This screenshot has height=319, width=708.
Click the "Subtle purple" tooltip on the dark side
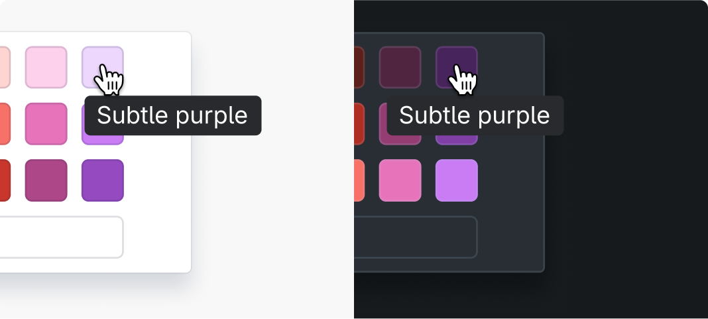point(475,115)
